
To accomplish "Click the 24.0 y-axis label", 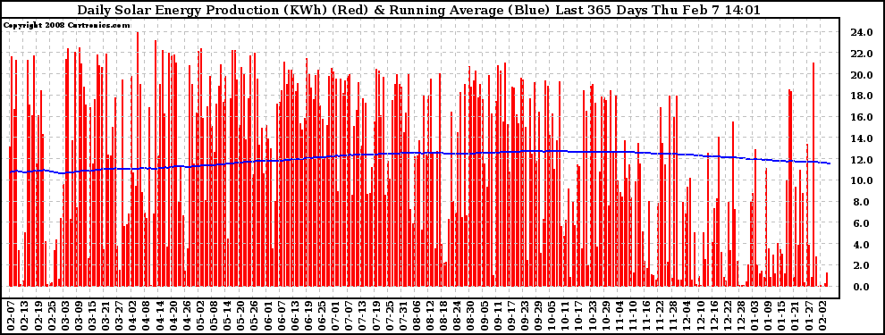I will point(862,33).
